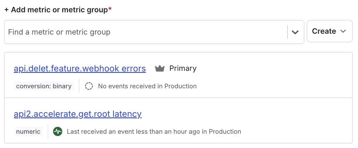Image resolution: width=358 pixels, height=148 pixels.
Task: Click the word Create on the button
Action: pos(324,31)
